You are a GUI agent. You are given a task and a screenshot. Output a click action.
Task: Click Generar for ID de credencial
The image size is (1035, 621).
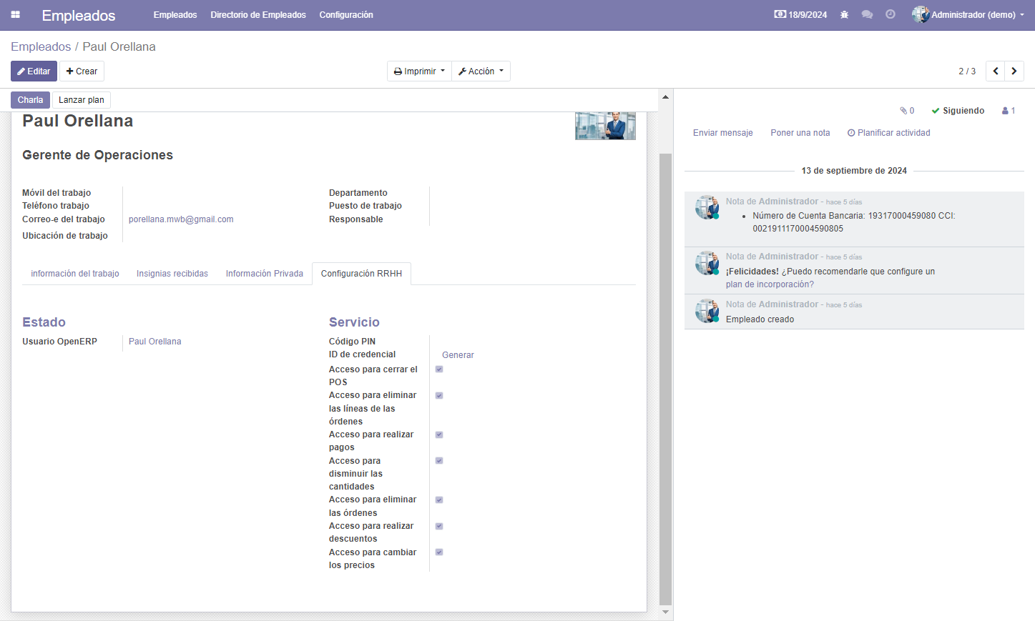pyautogui.click(x=458, y=355)
